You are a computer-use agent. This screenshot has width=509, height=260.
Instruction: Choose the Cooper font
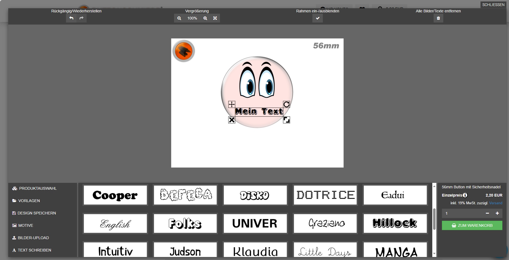click(115, 195)
